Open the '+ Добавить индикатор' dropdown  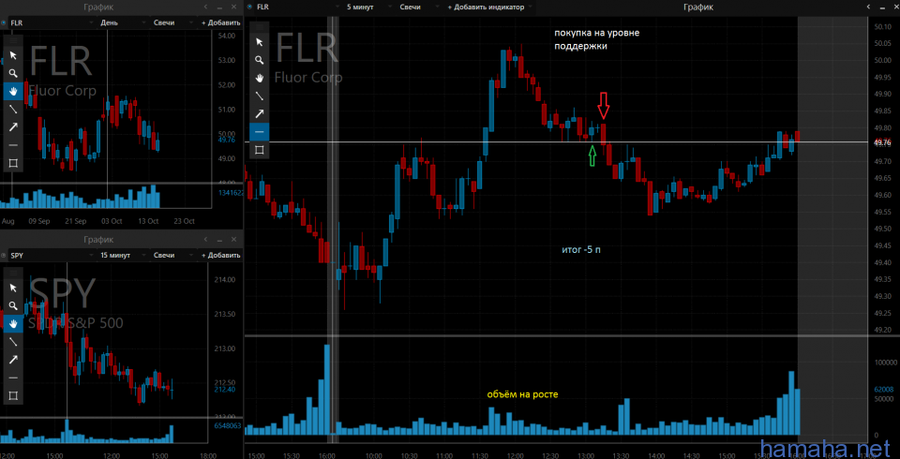490,7
